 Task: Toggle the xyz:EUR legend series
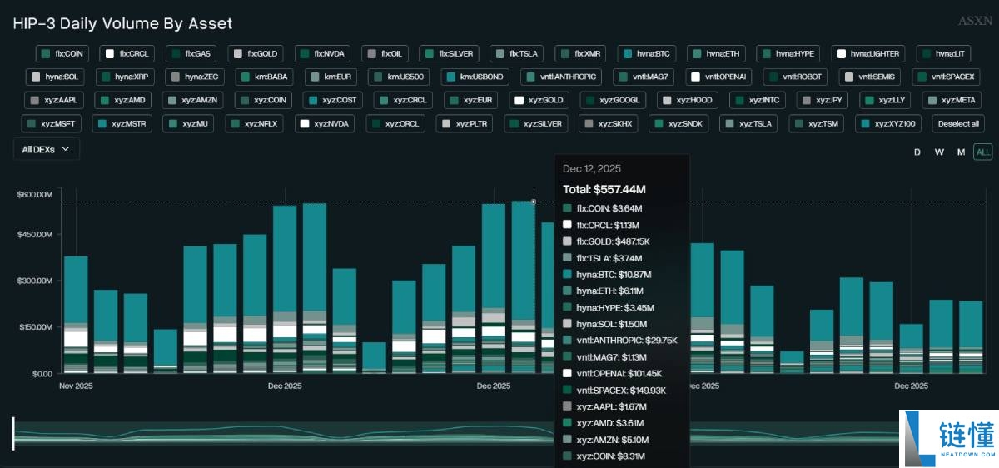[x=470, y=101]
